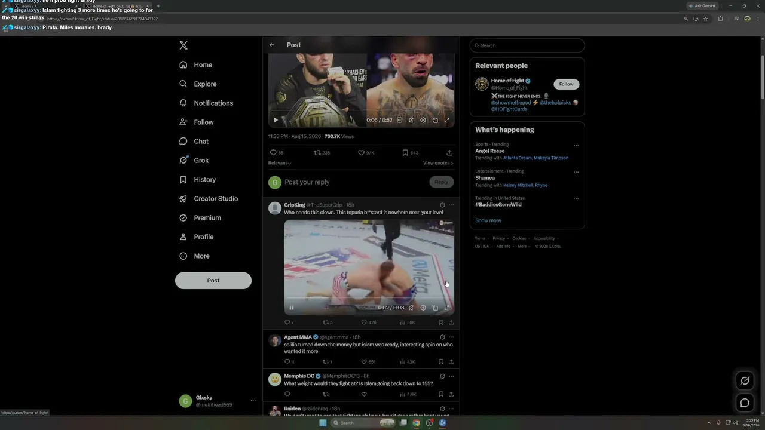Repost GripKing's reply
This screenshot has width=765, height=430.
(x=326, y=322)
